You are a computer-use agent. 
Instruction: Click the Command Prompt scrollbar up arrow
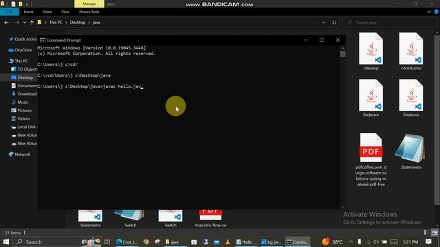342,48
